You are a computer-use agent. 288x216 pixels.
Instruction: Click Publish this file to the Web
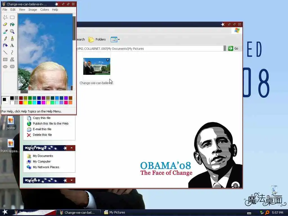click(51, 124)
